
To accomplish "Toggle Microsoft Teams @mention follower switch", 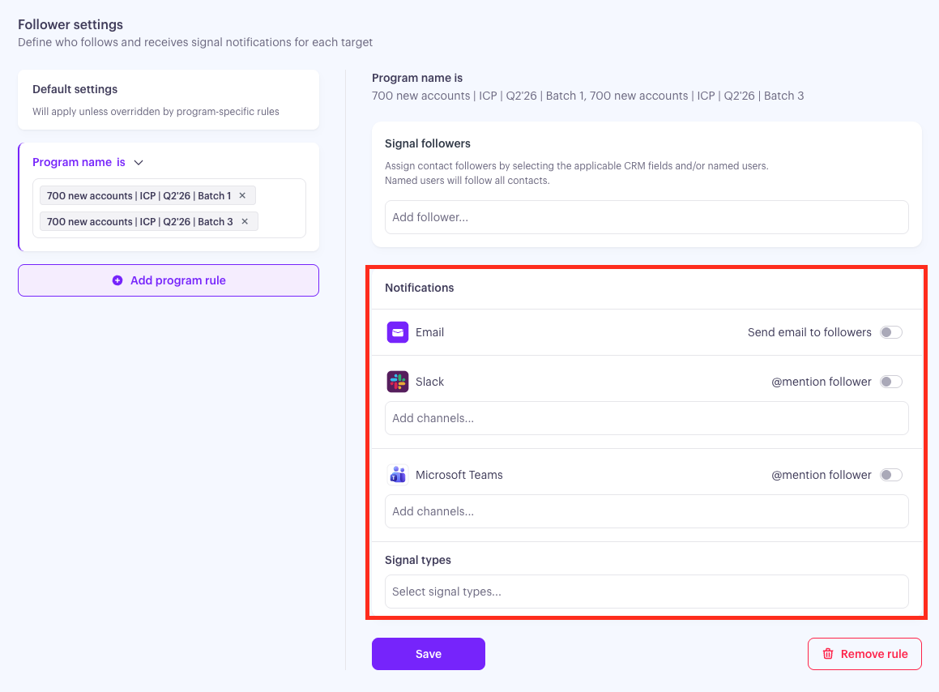I will click(891, 475).
